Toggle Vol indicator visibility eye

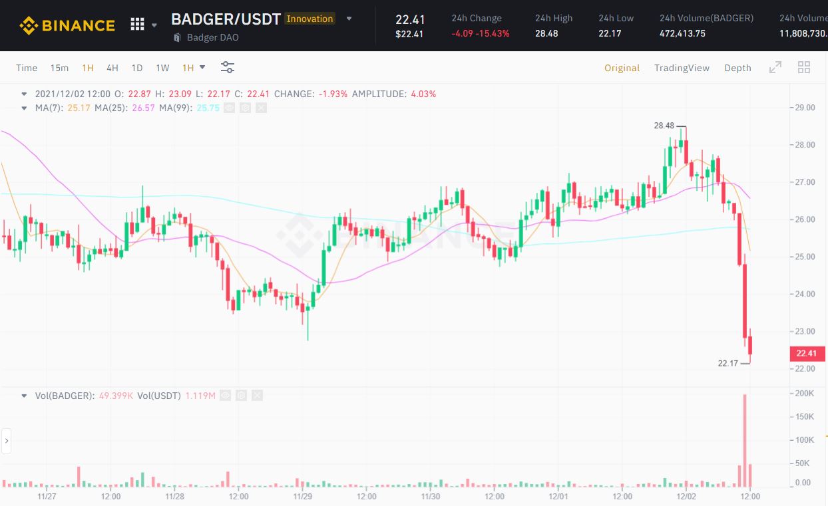coord(226,396)
